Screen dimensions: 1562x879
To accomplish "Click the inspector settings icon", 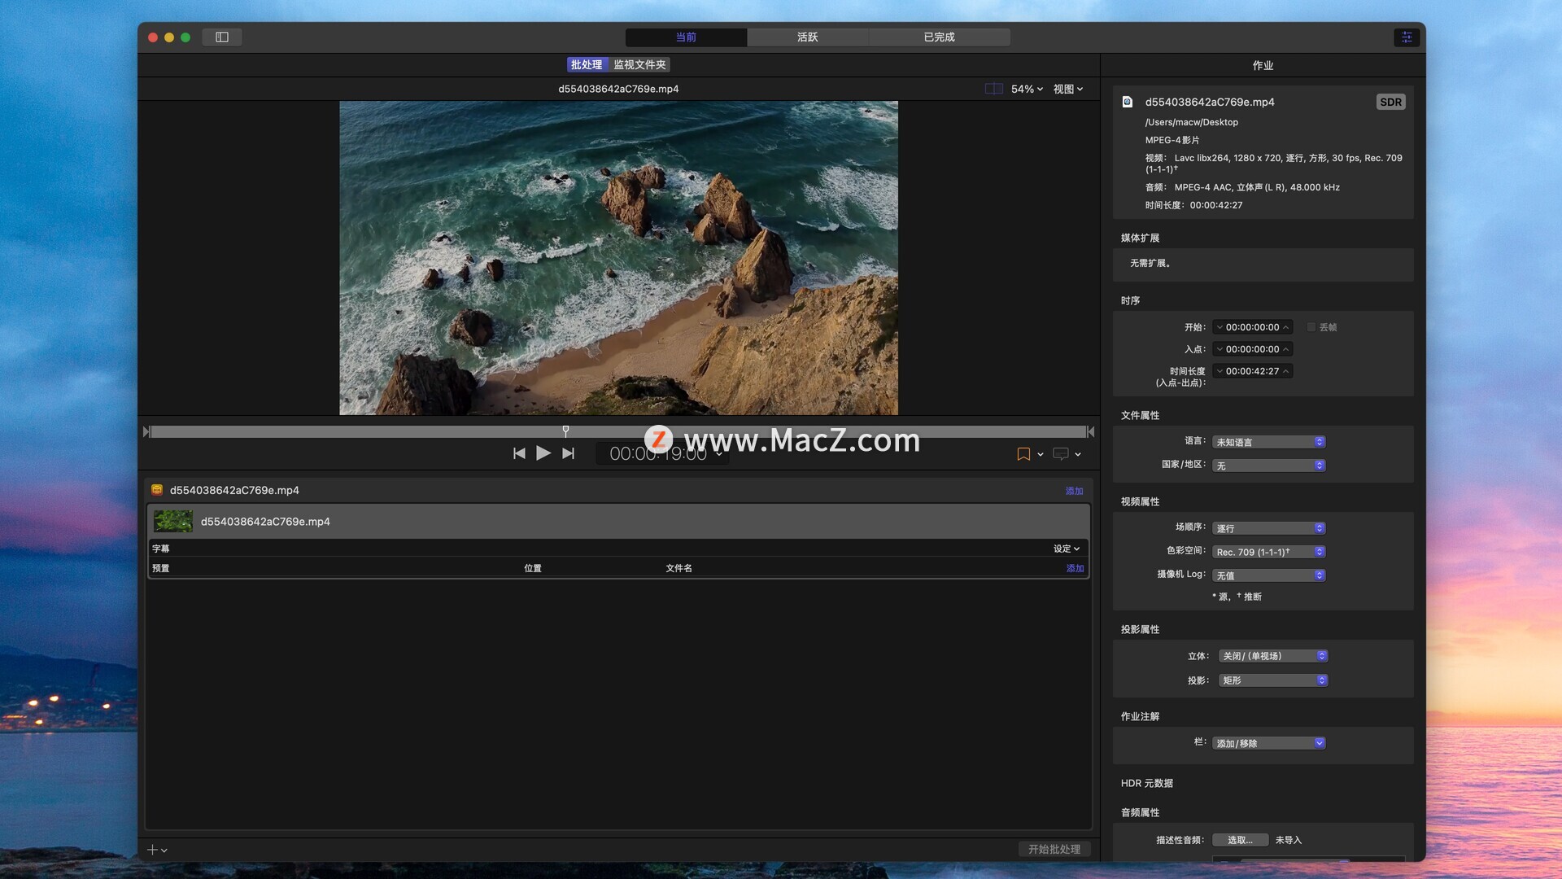I will [1407, 37].
